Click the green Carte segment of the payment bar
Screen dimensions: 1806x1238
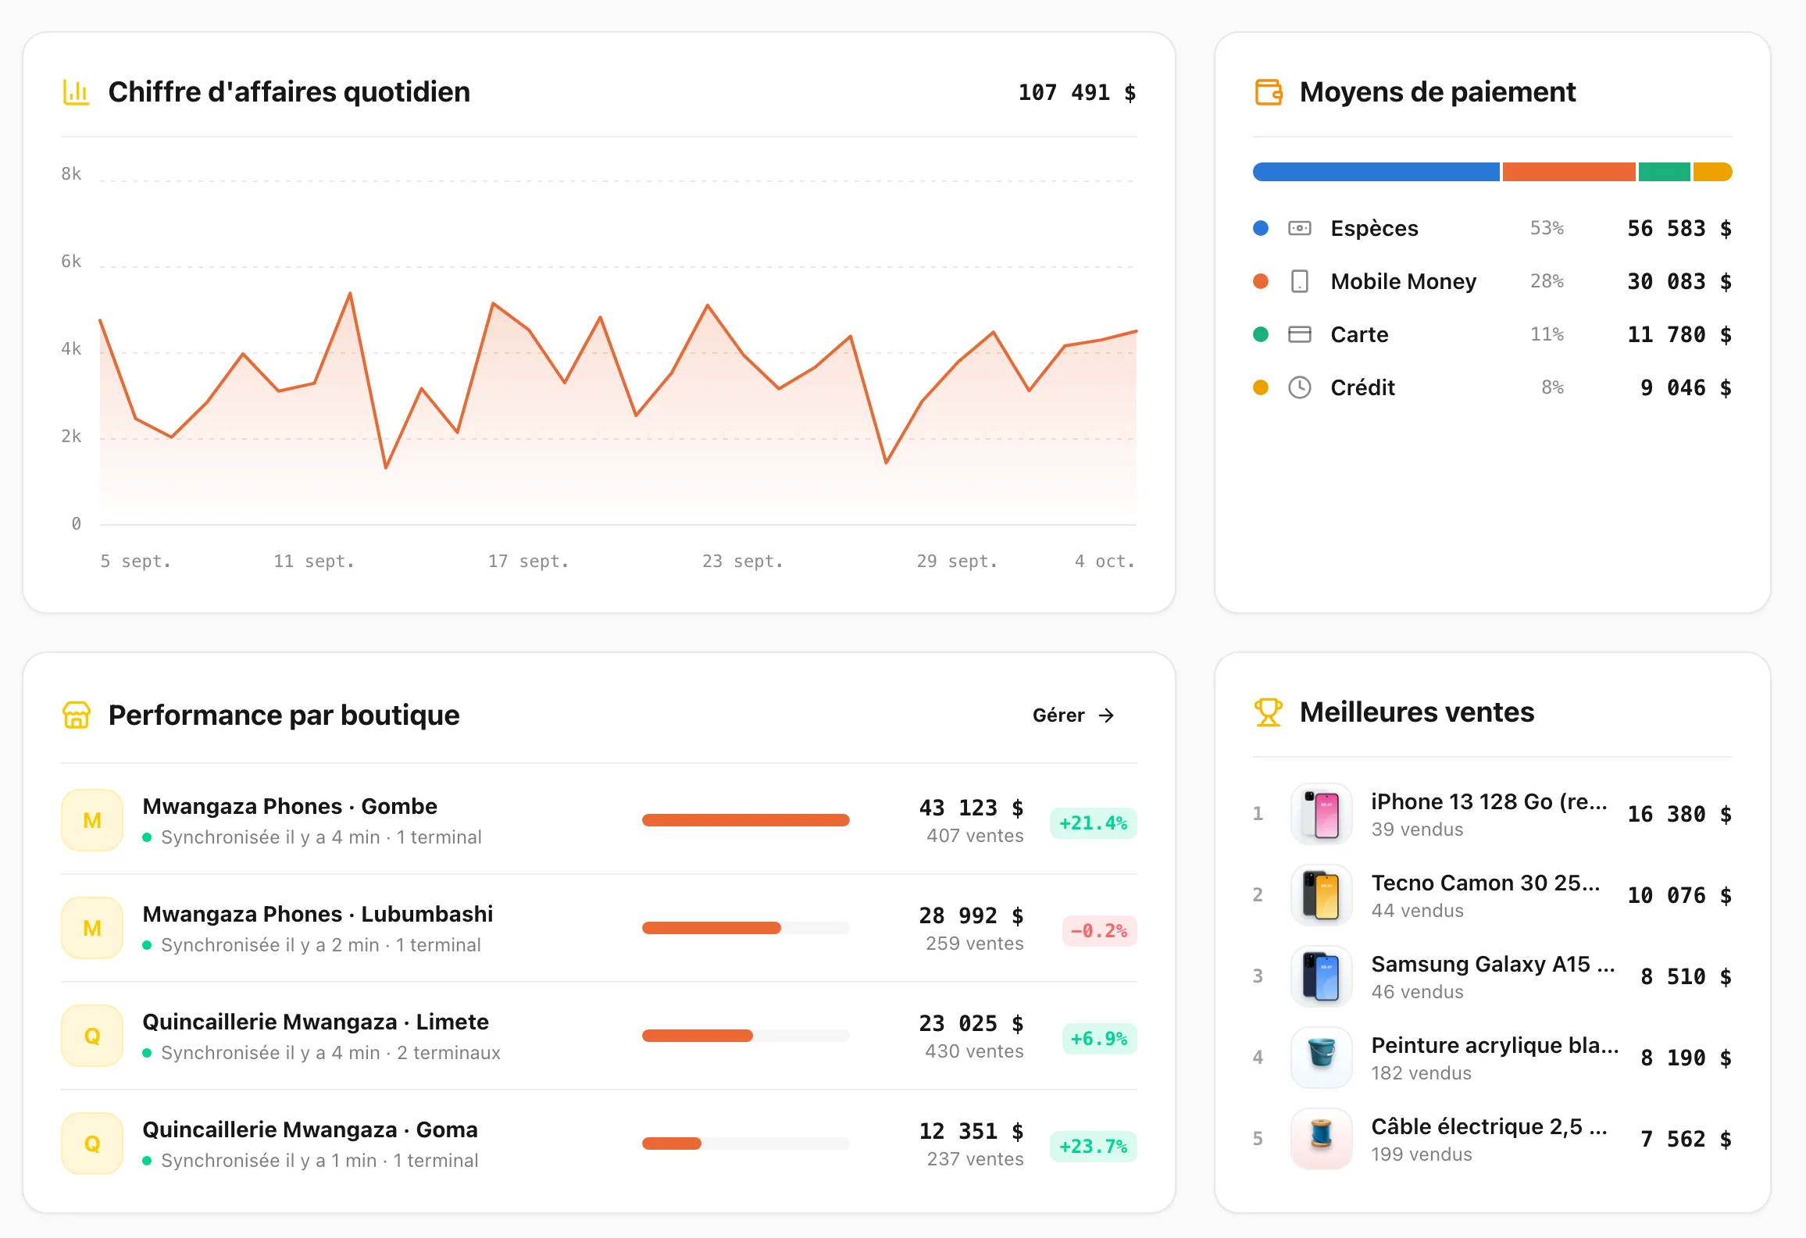1664,172
